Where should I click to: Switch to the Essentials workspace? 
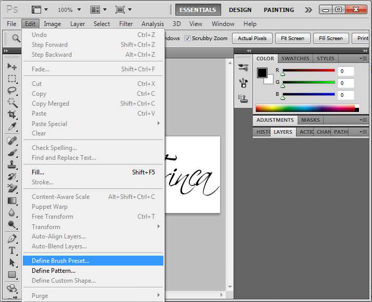198,10
